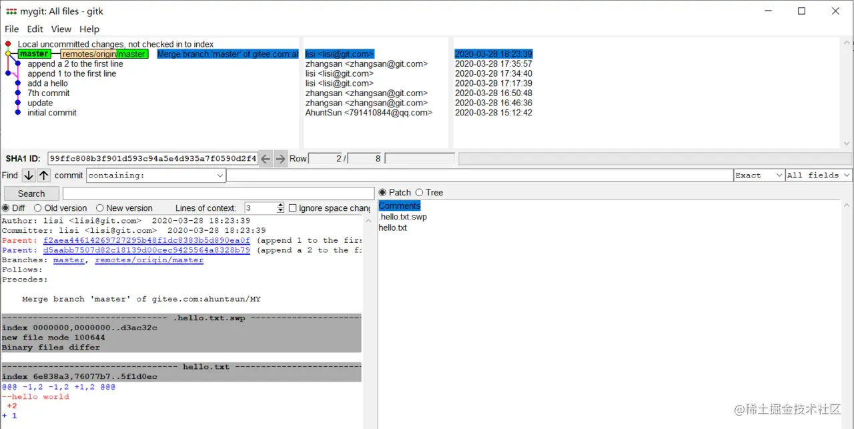Go back with the SHA1 left arrow
The width and height of the screenshot is (854, 429).
coord(266,159)
